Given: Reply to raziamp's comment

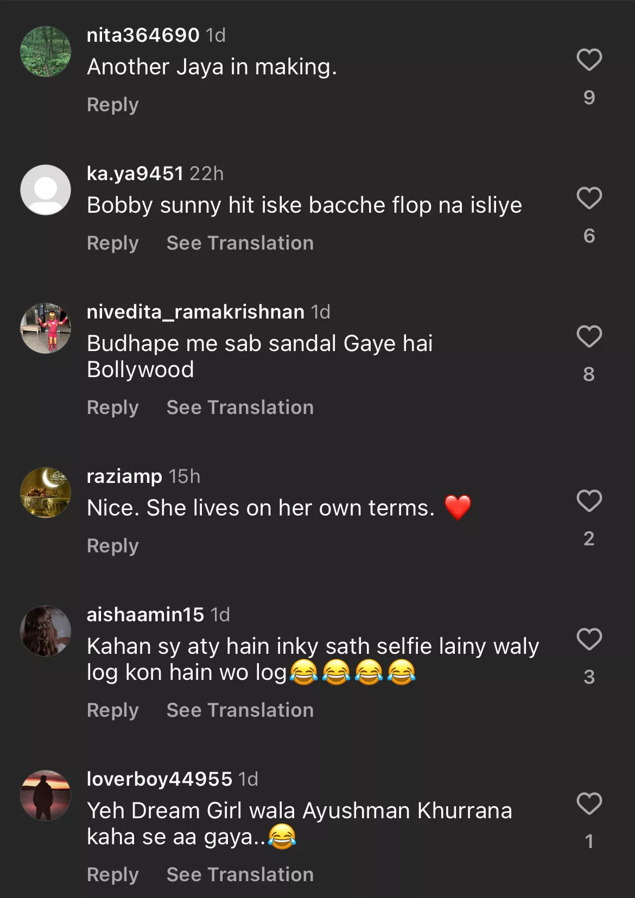Looking at the screenshot, I should tap(113, 546).
